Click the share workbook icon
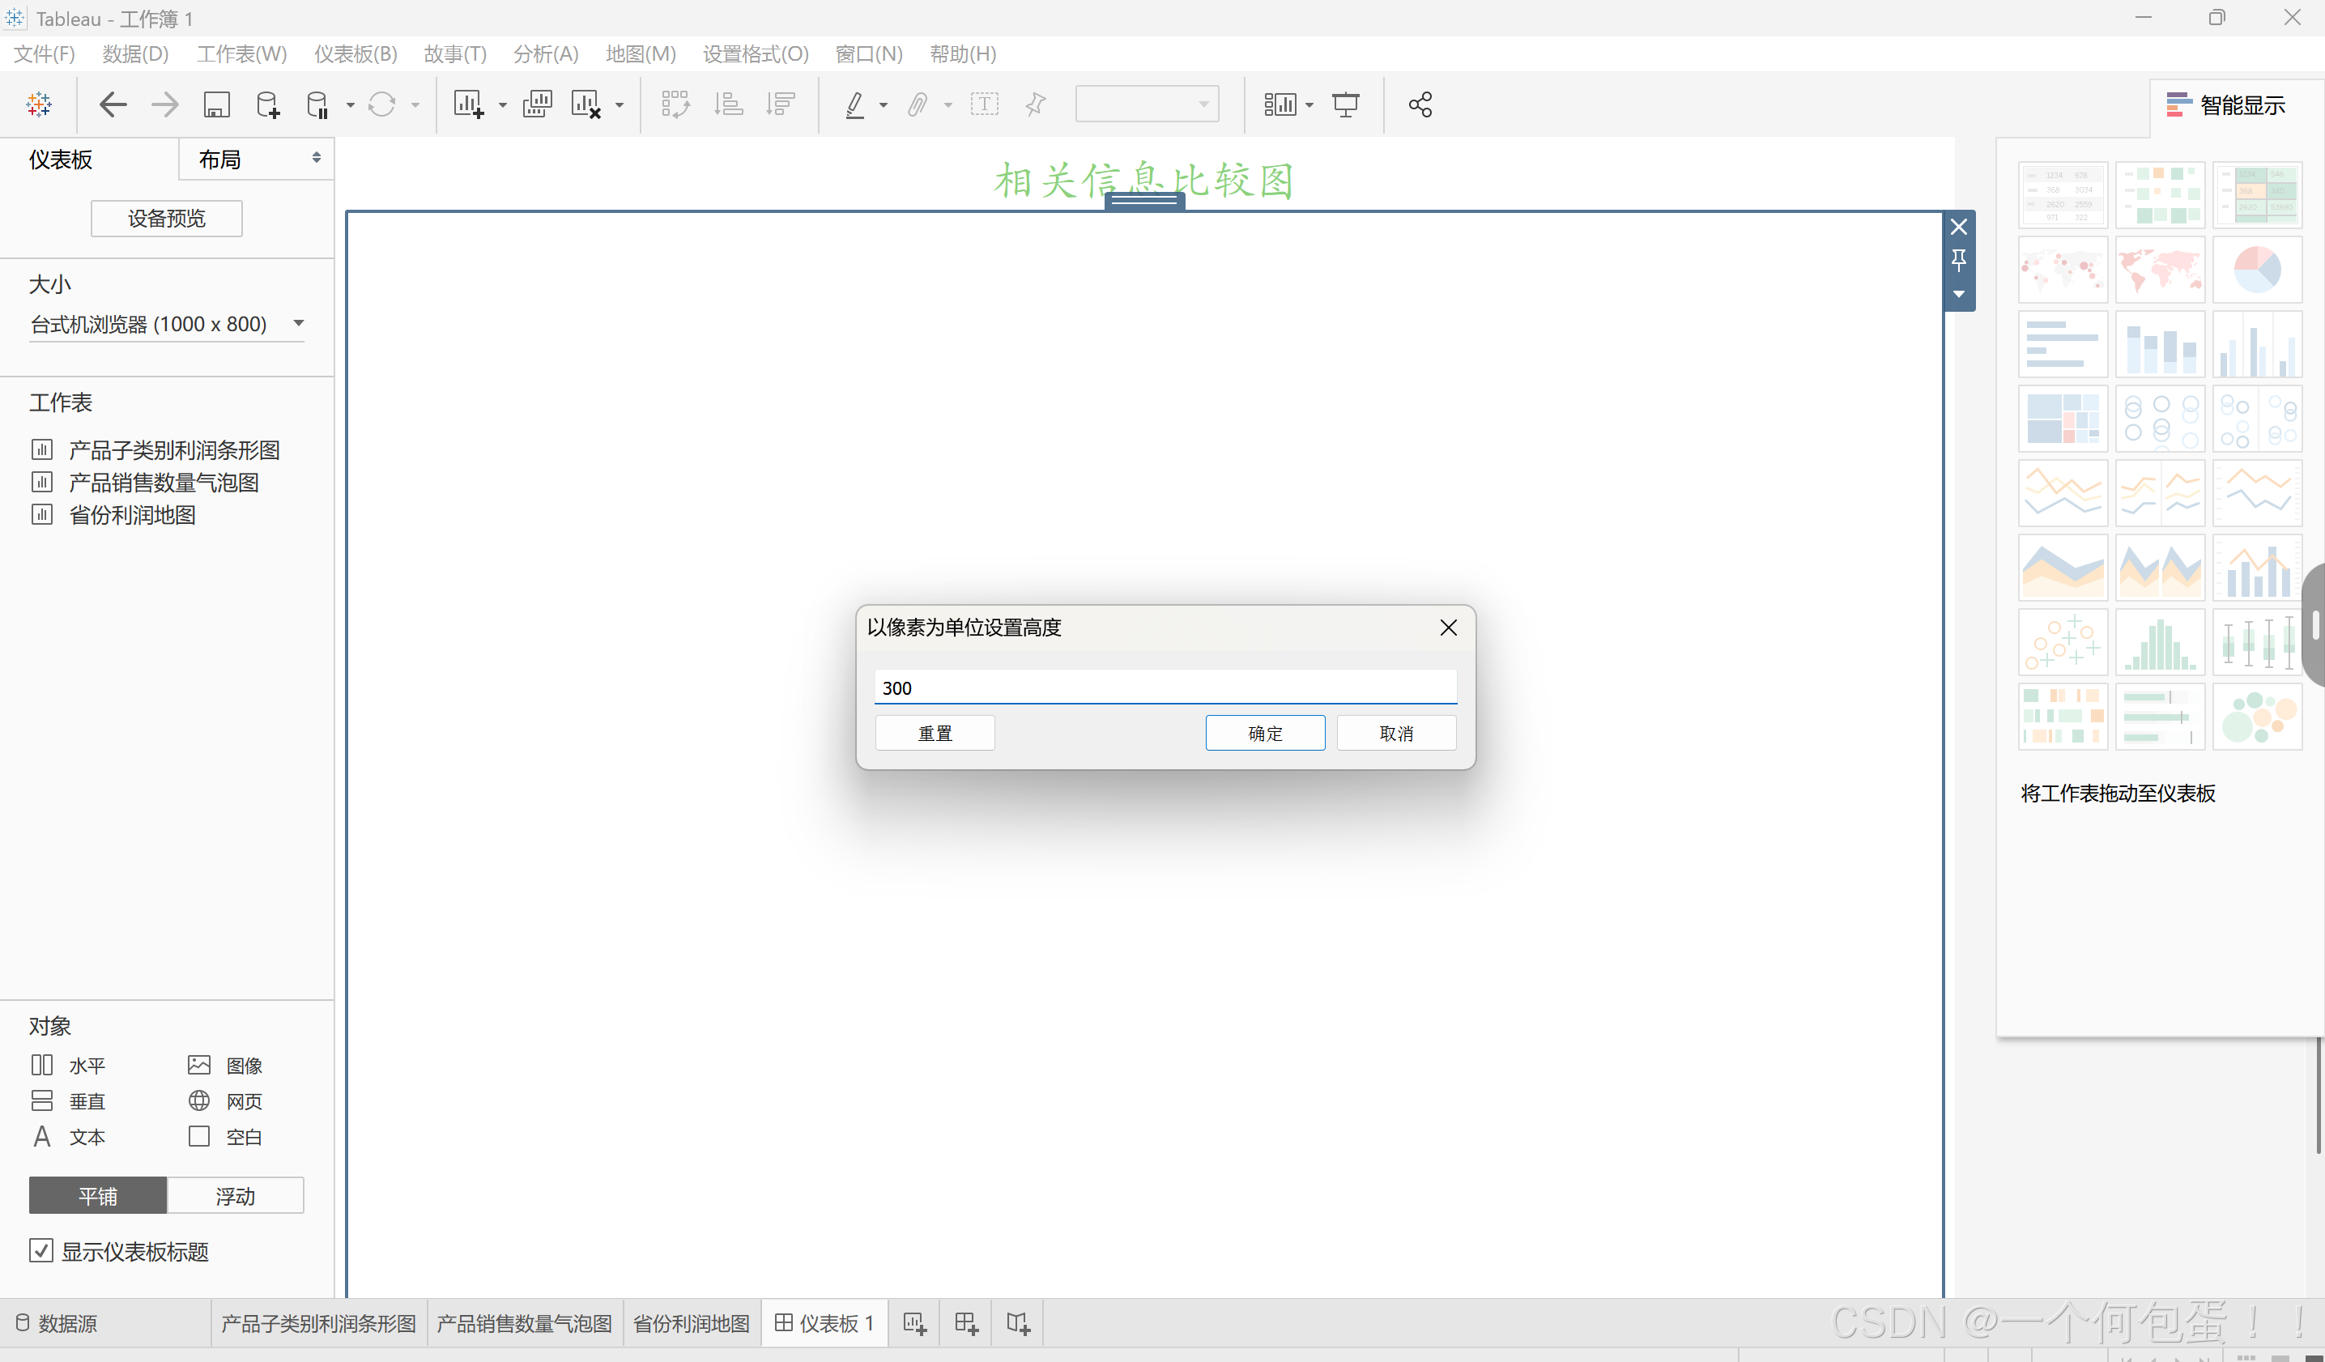Image resolution: width=2325 pixels, height=1362 pixels. [x=1420, y=104]
